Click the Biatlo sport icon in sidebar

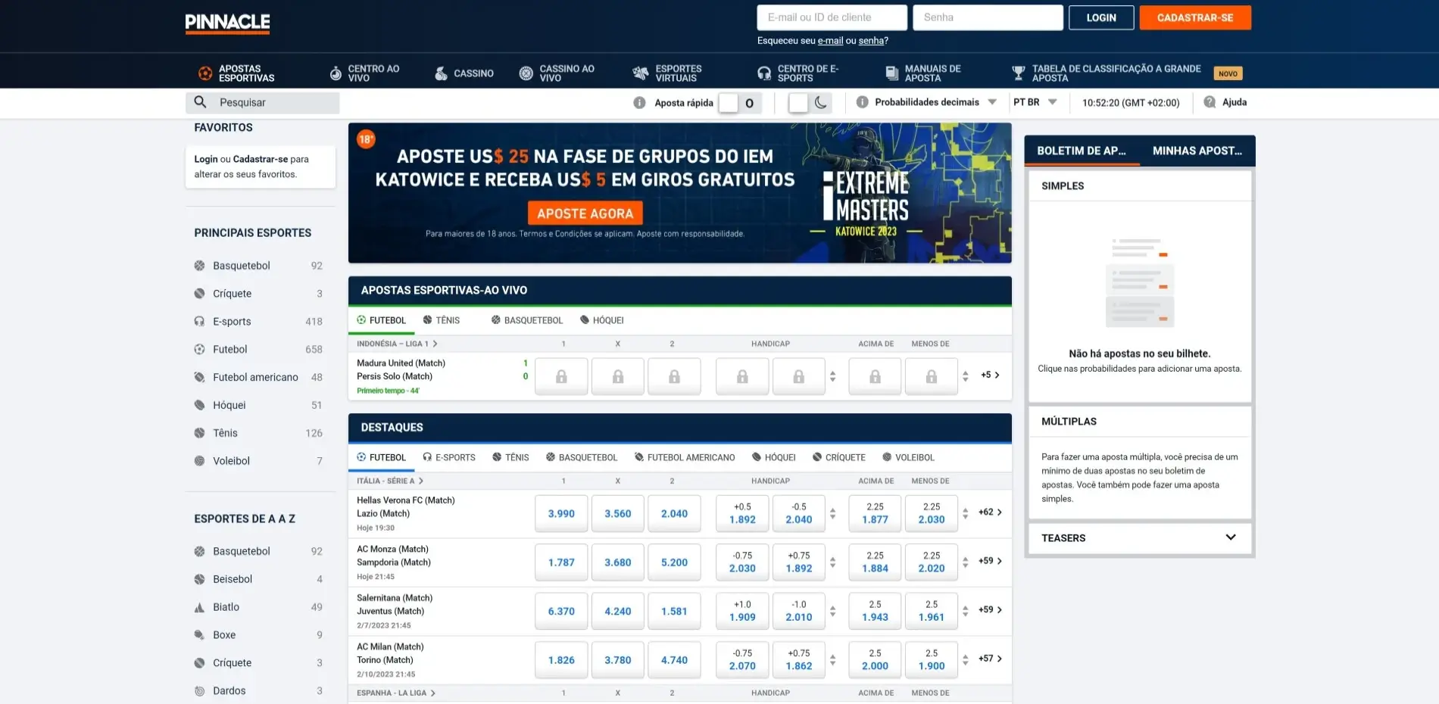point(200,607)
